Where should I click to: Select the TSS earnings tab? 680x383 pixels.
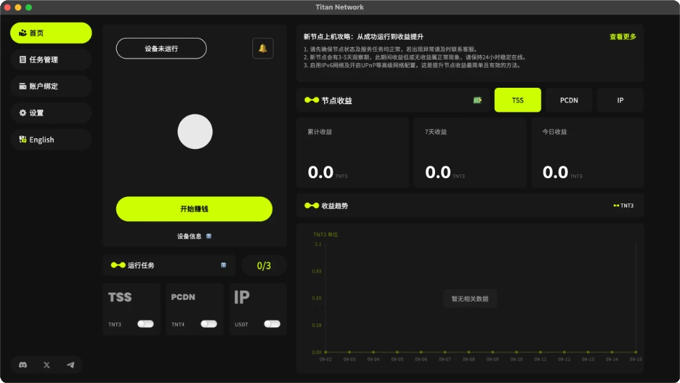point(518,100)
